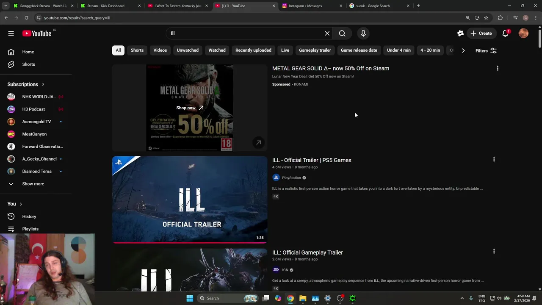Open the PlayStation channel avatar
542x305 pixels.
coord(276,178)
